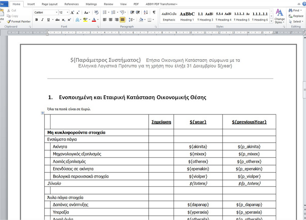Expand the Styles gallery More arrow

(x=271, y=21)
